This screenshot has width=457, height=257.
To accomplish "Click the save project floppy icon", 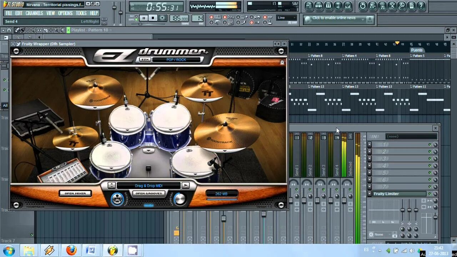I will tap(382, 6).
